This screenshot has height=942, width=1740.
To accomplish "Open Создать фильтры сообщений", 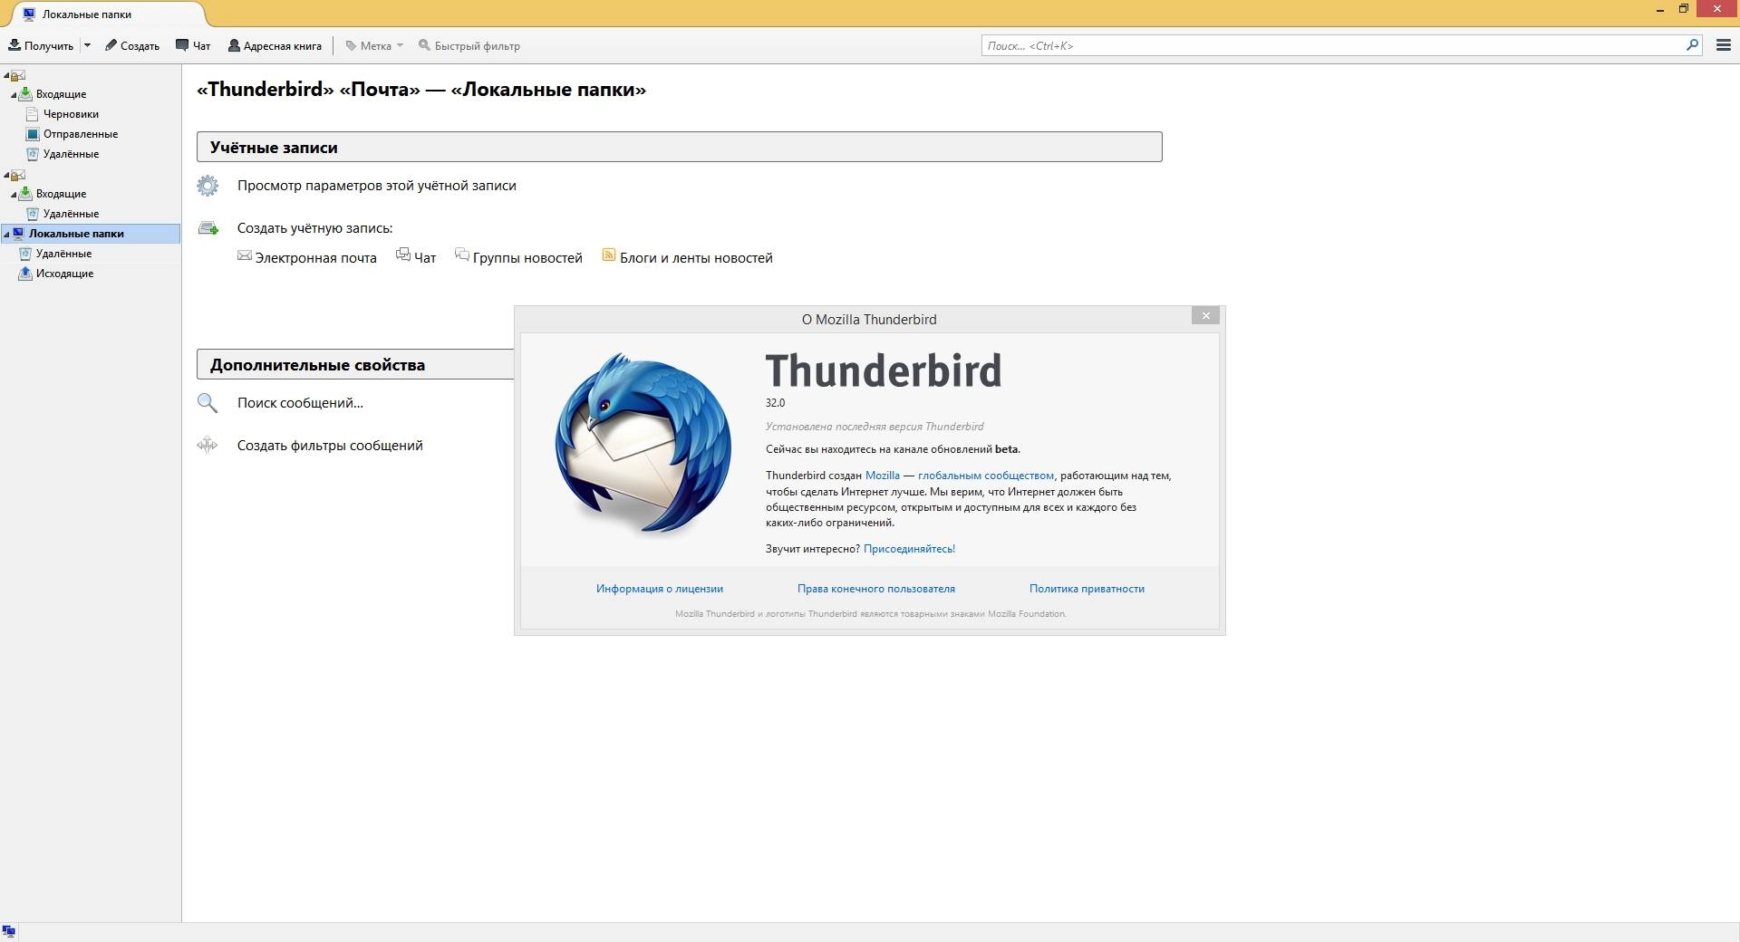I will (330, 446).
